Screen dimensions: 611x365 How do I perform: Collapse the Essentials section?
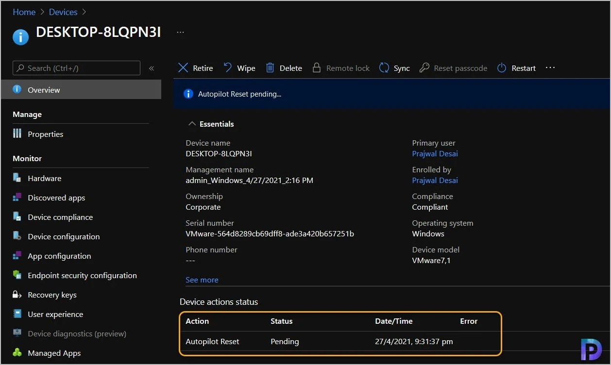[x=192, y=124]
